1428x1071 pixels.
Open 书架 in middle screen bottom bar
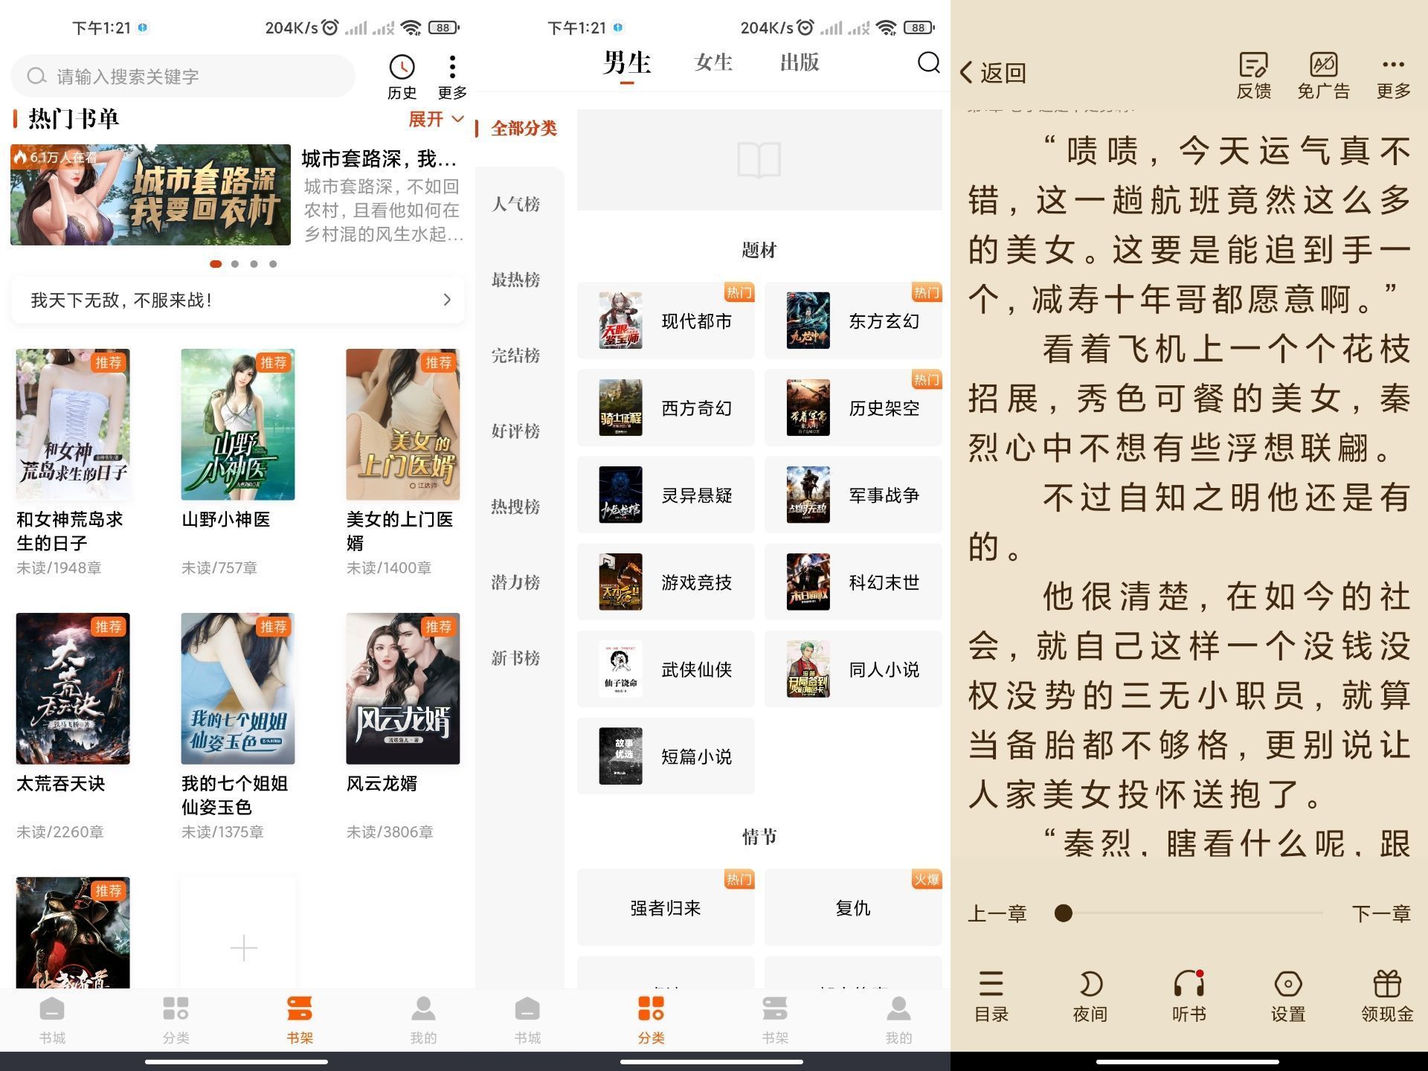click(x=774, y=1020)
